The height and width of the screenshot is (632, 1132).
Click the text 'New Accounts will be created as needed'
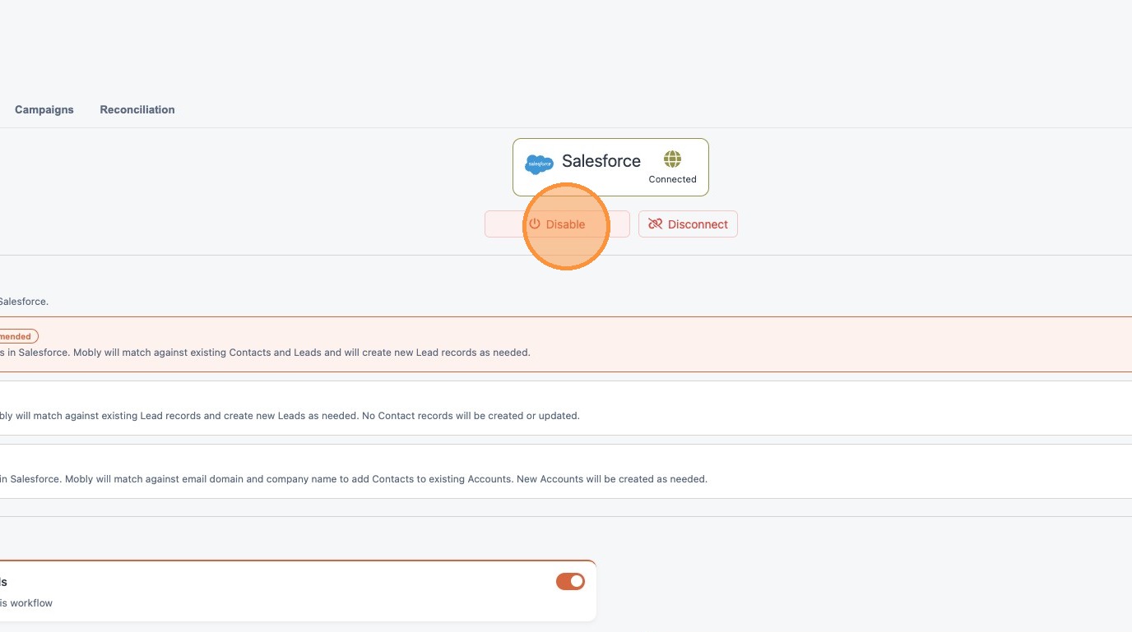611,479
